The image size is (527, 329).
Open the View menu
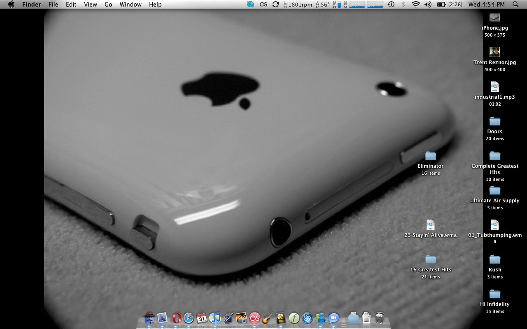pos(91,5)
